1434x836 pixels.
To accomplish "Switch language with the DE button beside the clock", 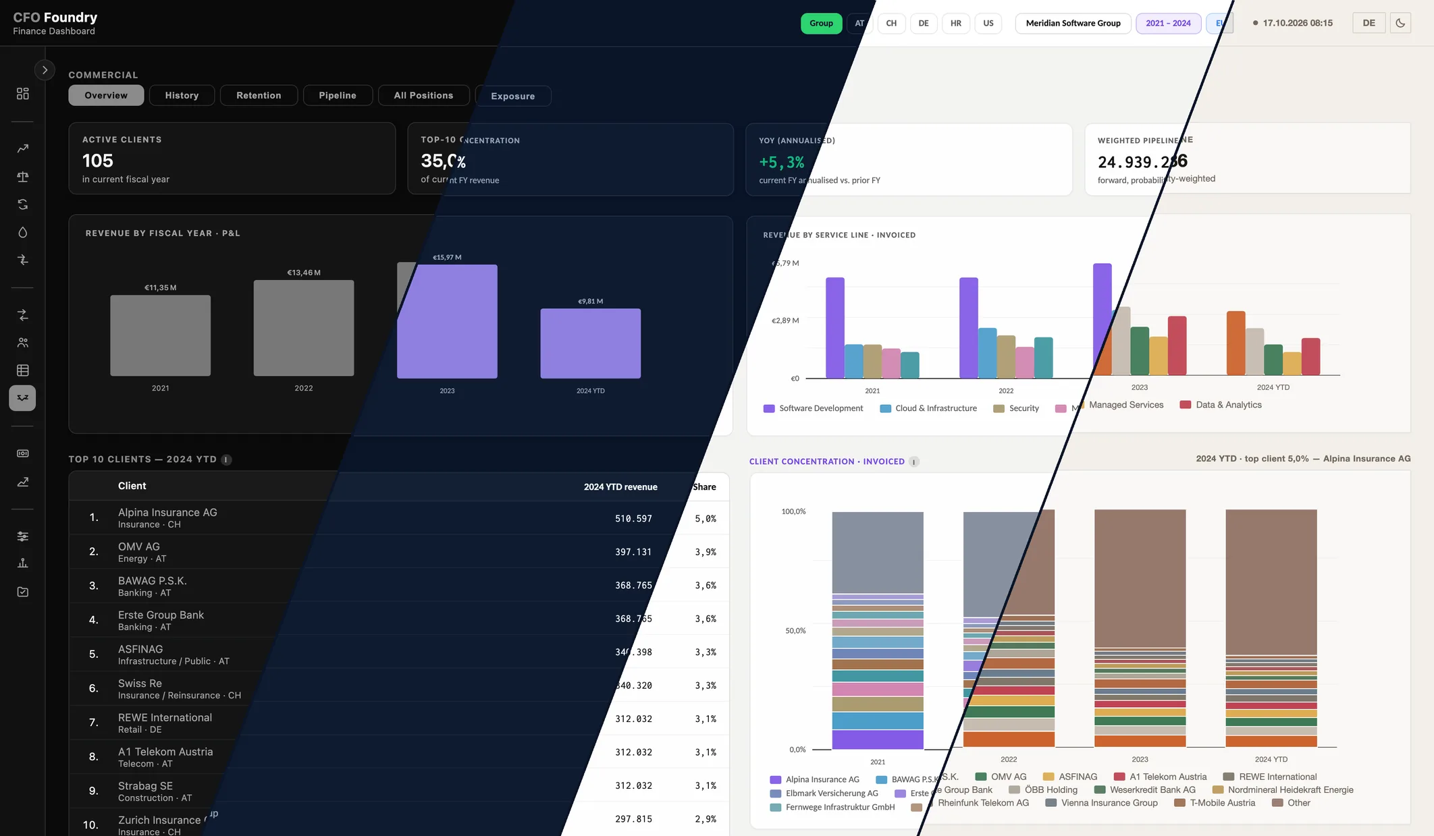I will [x=1369, y=23].
